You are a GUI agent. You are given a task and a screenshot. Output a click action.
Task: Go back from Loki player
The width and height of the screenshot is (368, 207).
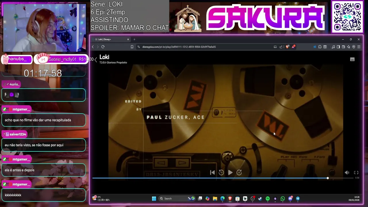click(96, 60)
